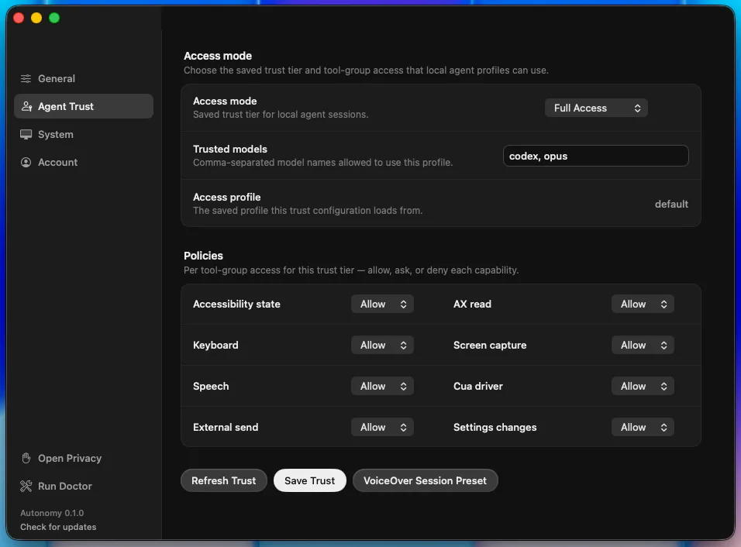The height and width of the screenshot is (547, 741).
Task: Click the Run Doctor tools icon
Action: click(x=26, y=486)
